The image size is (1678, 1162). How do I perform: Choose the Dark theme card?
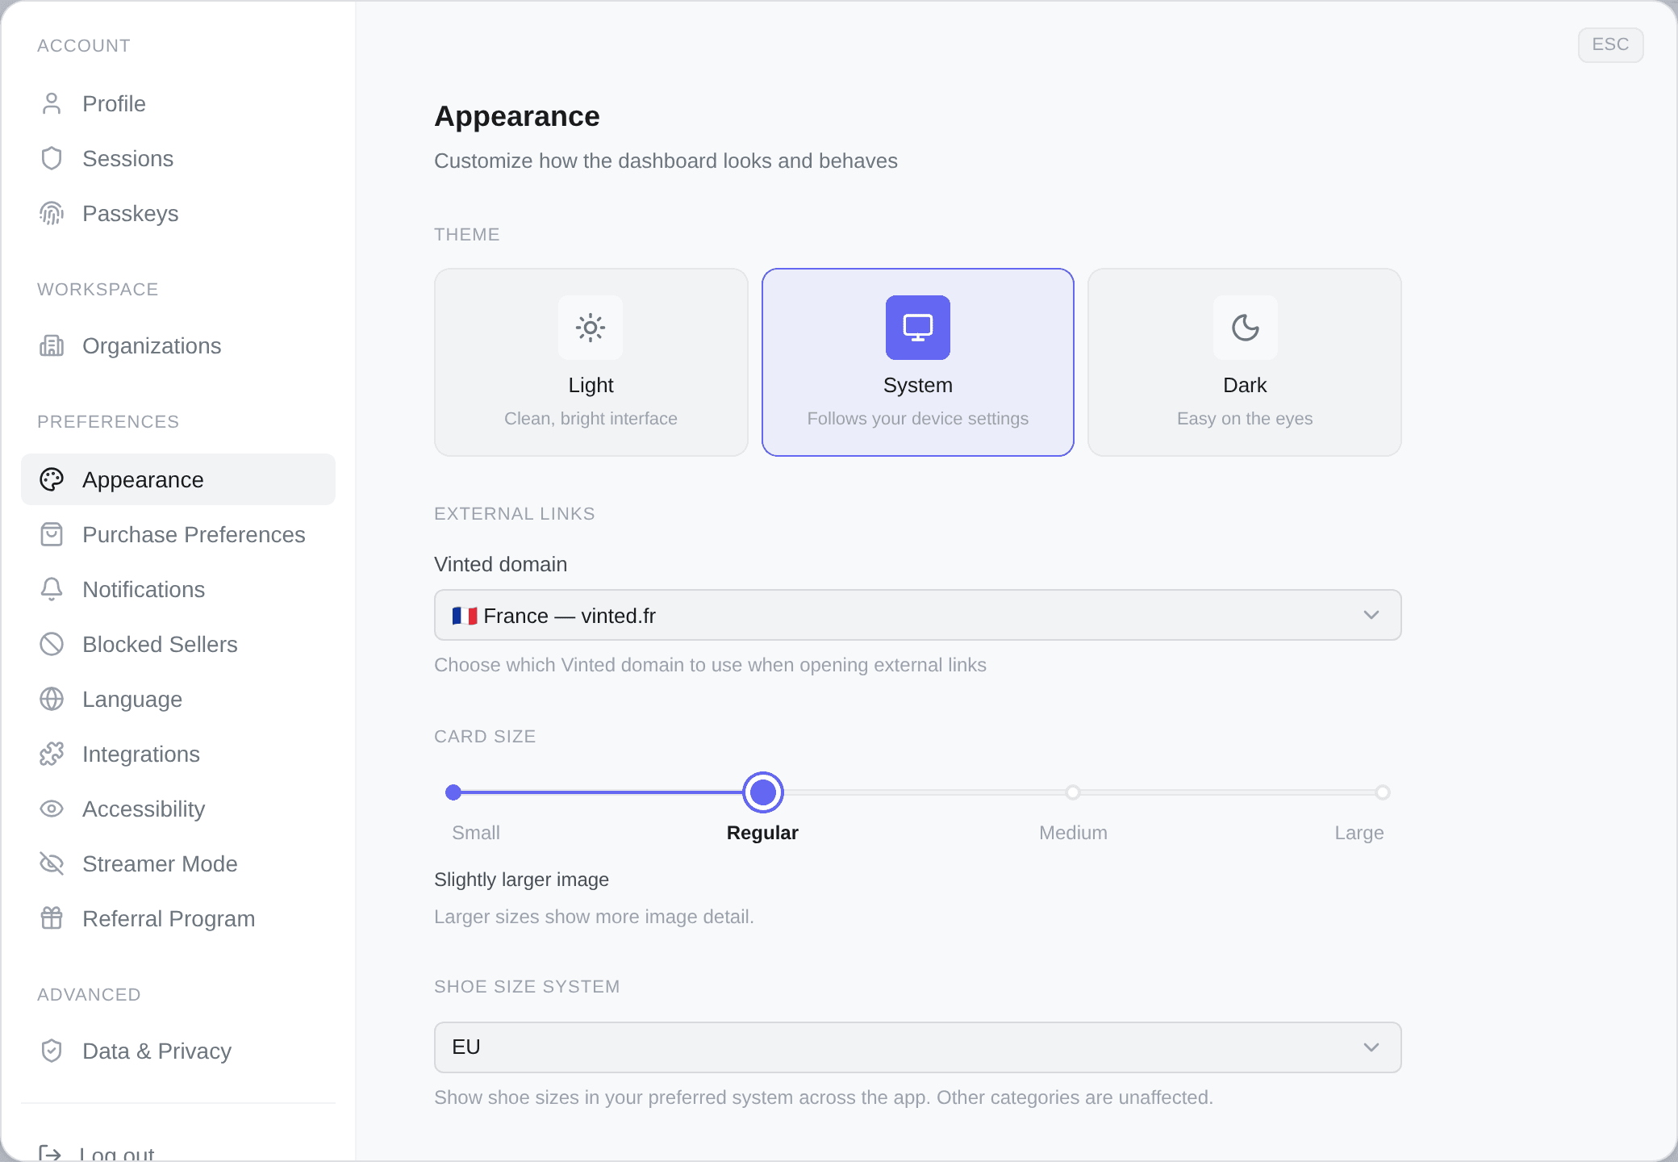pos(1245,362)
